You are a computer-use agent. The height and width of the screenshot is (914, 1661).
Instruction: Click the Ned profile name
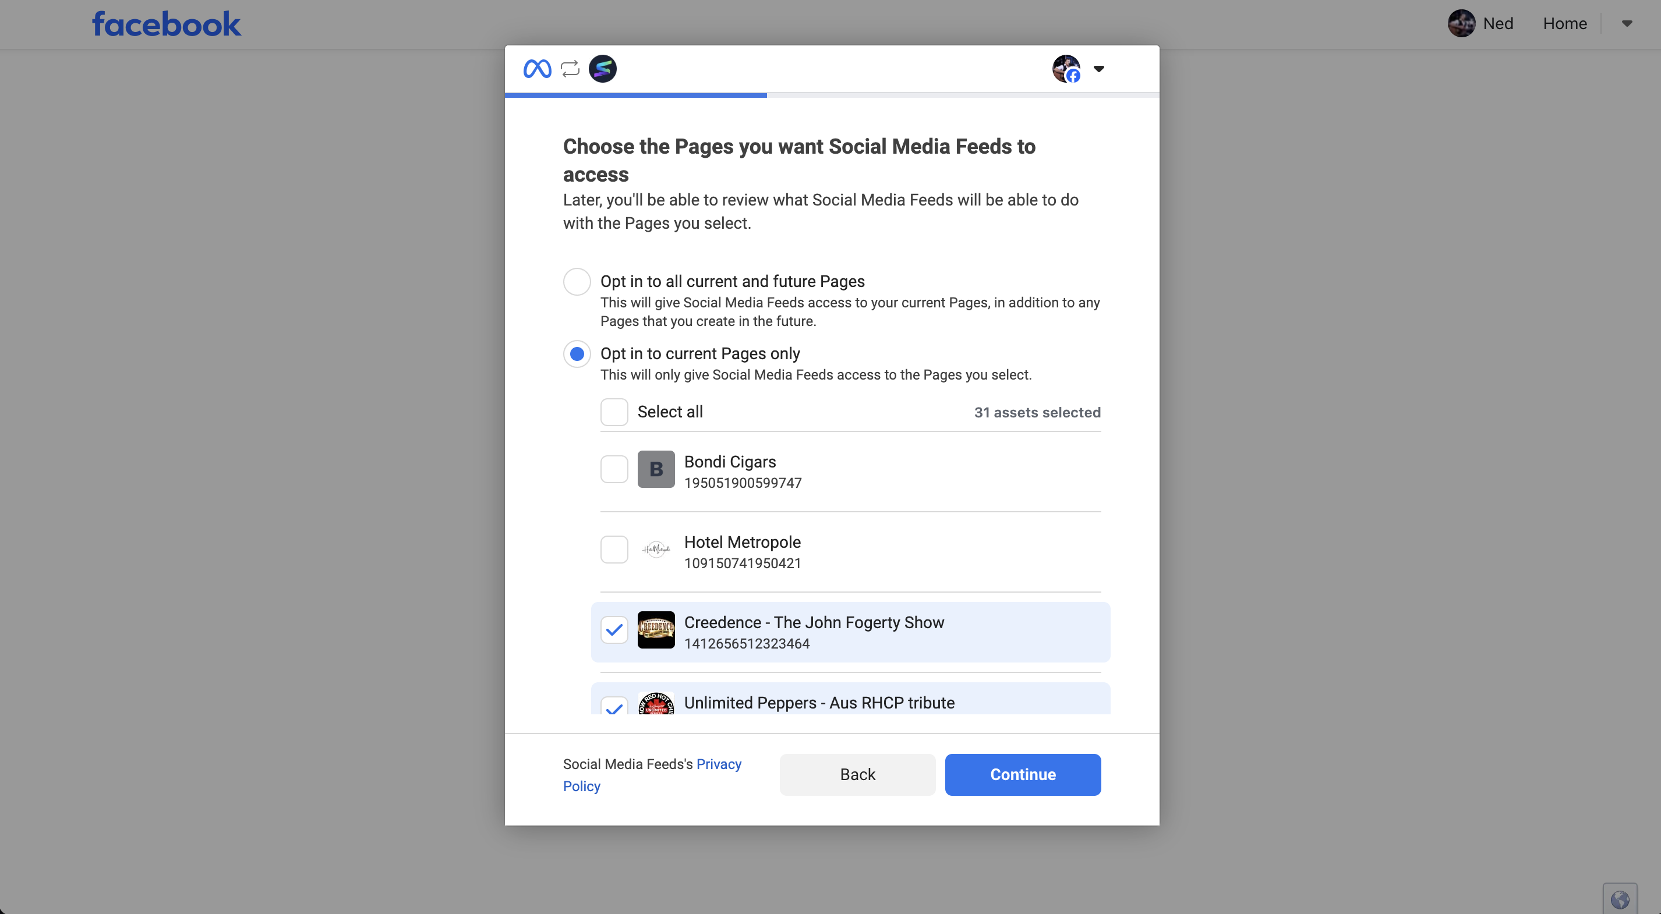(1497, 24)
